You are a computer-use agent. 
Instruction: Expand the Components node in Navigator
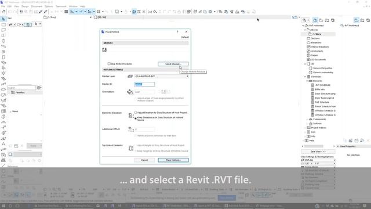307,119
